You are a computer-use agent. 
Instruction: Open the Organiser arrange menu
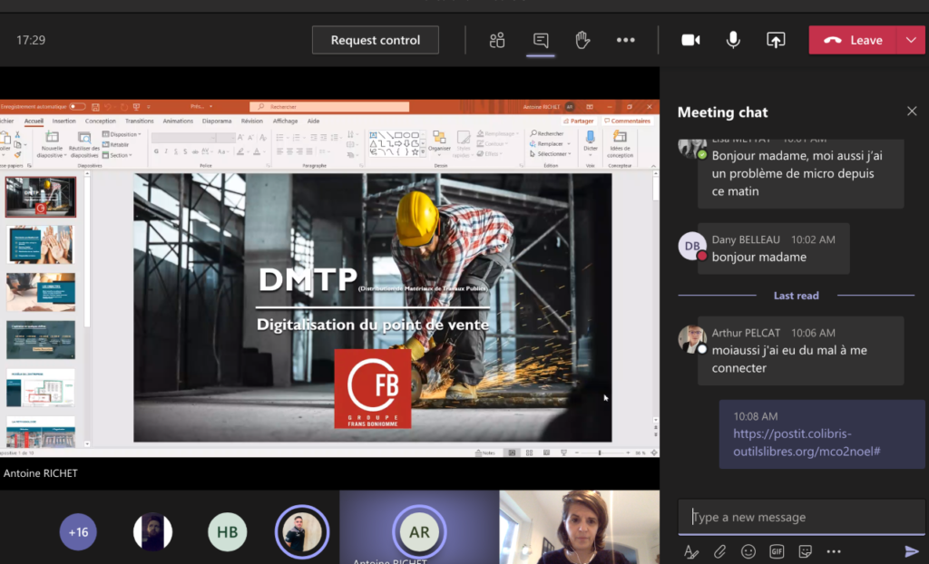point(439,141)
